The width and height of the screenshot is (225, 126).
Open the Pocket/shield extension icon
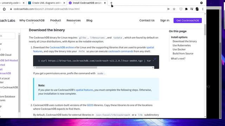(x=181, y=9)
